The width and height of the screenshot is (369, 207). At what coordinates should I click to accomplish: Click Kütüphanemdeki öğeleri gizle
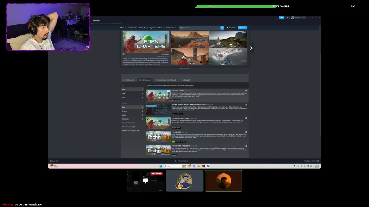pos(131,131)
